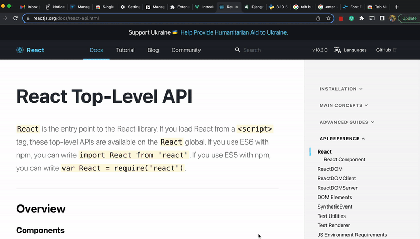The height and width of the screenshot is (239, 420).
Task: Click the Components subheading
Action: click(40, 230)
